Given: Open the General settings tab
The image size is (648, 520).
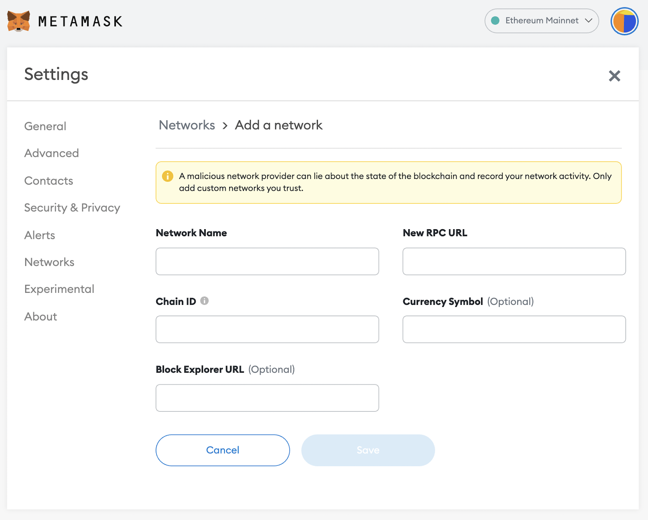Looking at the screenshot, I should (45, 126).
